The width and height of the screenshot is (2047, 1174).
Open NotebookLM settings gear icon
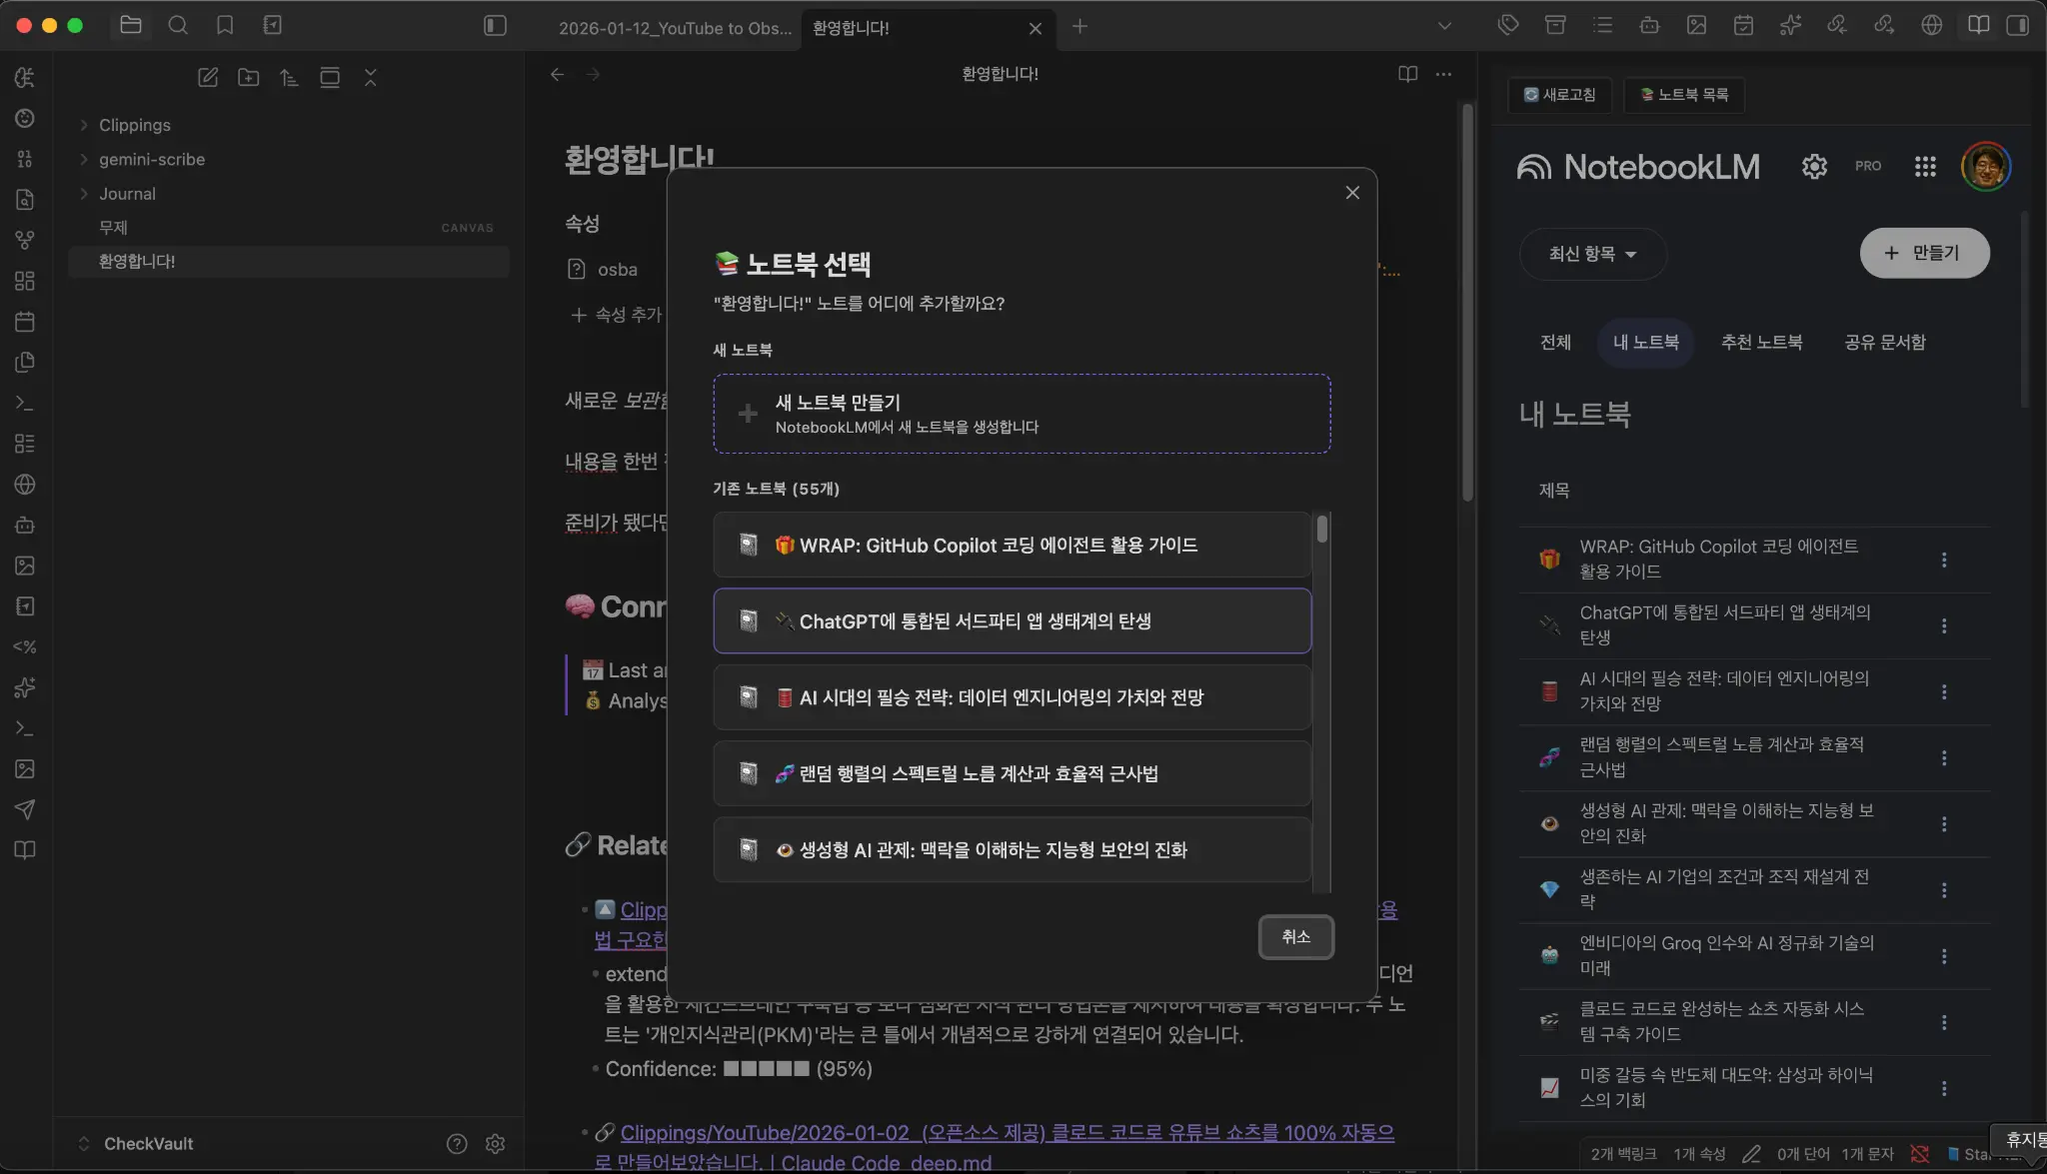click(x=1814, y=166)
